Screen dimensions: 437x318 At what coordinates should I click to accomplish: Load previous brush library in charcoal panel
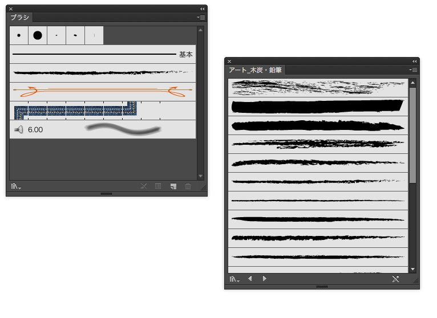pos(250,279)
